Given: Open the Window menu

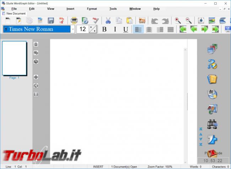Looking at the screenshot, I should (135, 9).
